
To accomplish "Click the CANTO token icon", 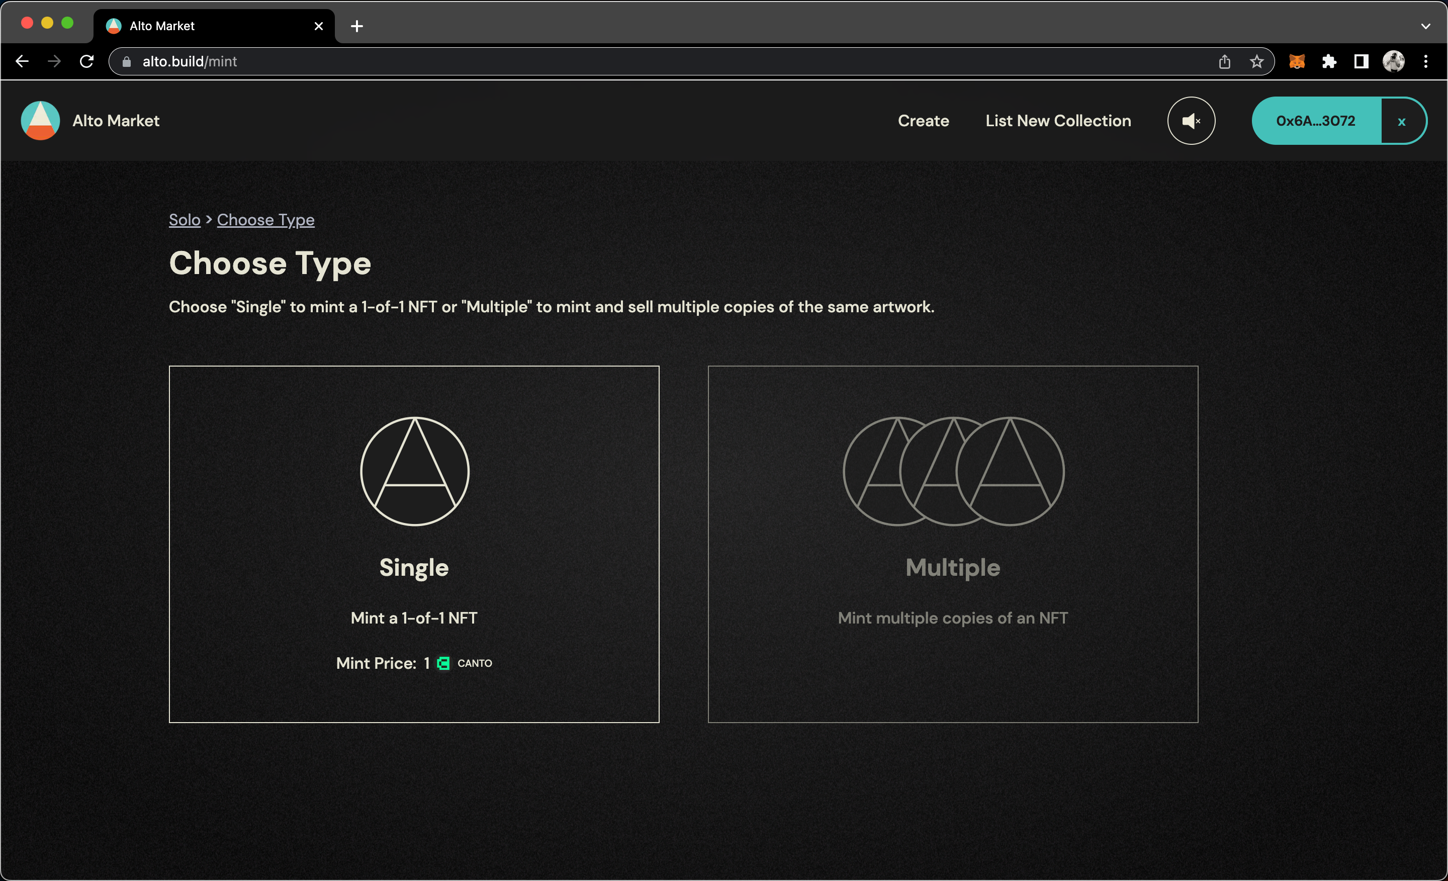I will click(x=443, y=663).
